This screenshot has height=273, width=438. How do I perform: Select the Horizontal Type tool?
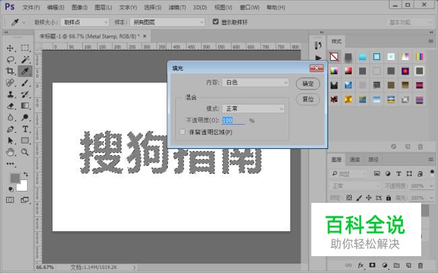[x=25, y=129]
